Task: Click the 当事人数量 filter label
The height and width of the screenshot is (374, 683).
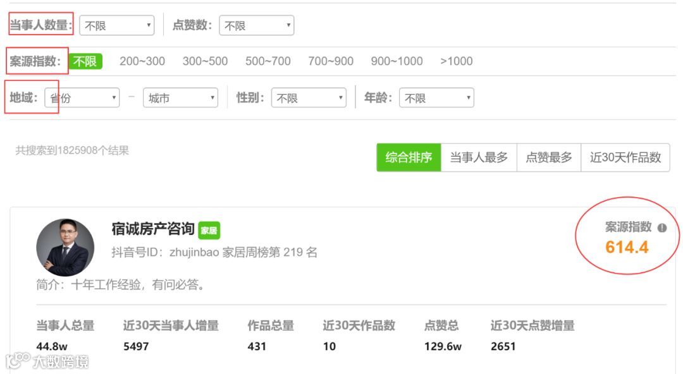Action: point(41,25)
